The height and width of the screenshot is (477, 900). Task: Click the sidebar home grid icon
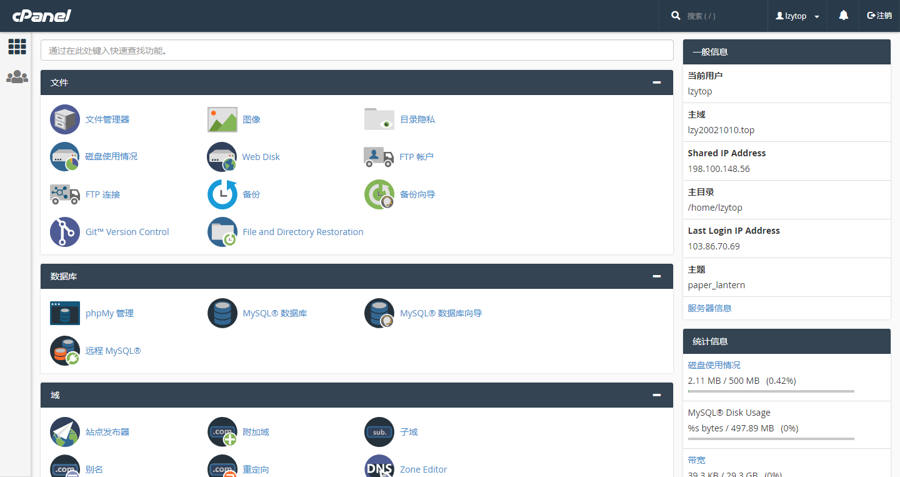[x=17, y=46]
